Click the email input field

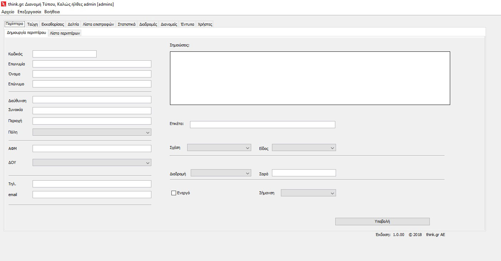pyautogui.click(x=92, y=195)
